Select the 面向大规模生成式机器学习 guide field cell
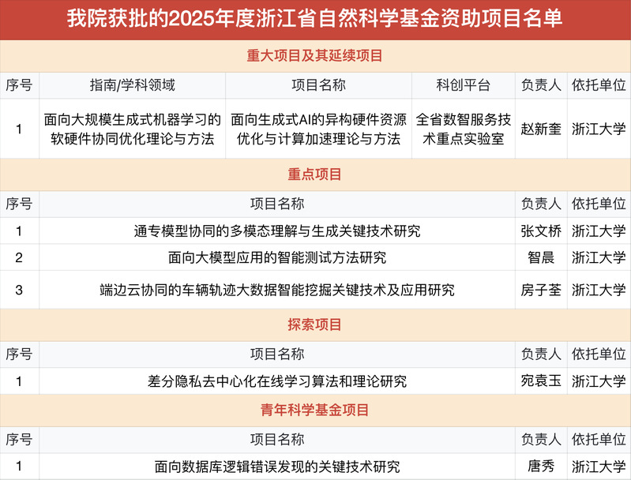The image size is (631, 480). point(132,129)
